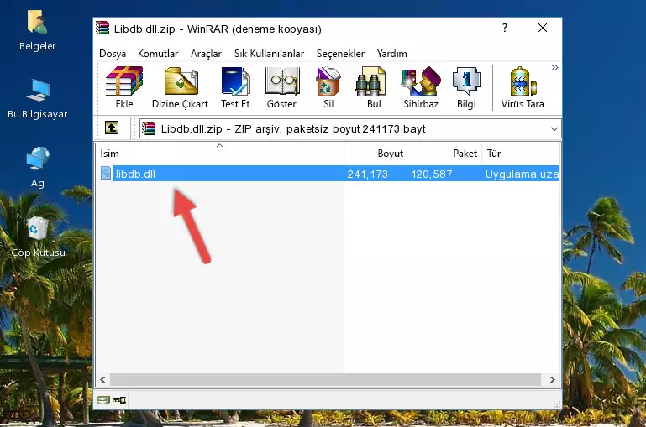646x427 pixels.
Task: Select the Çöp Kutusu recycle bin icon
Action: point(38,237)
